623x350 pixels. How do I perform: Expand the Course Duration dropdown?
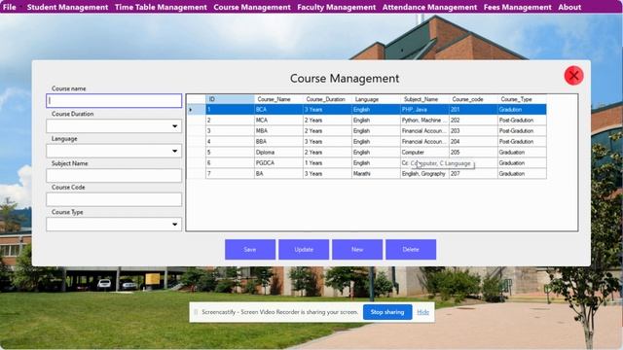[x=175, y=126]
